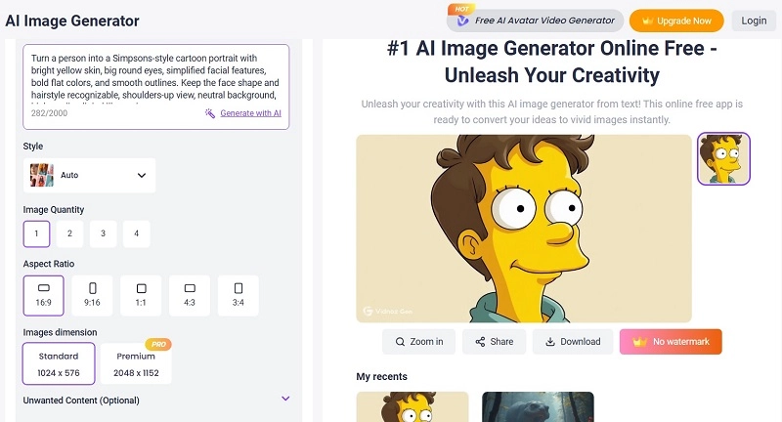This screenshot has width=782, height=422.
Task: Click the Unwanted Content (Optional) label
Action: click(81, 401)
